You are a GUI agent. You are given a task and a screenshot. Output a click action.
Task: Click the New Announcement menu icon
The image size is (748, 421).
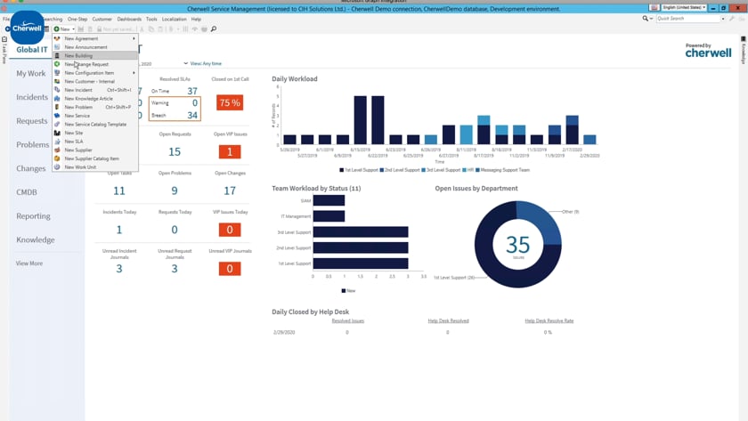point(57,47)
